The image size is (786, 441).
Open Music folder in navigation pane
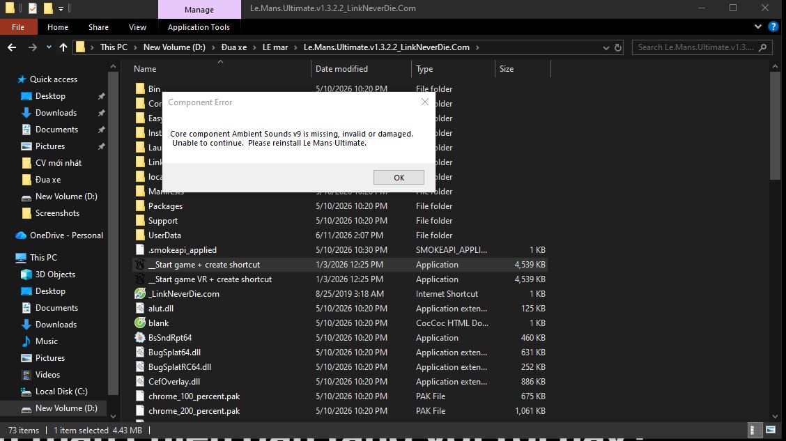click(46, 341)
